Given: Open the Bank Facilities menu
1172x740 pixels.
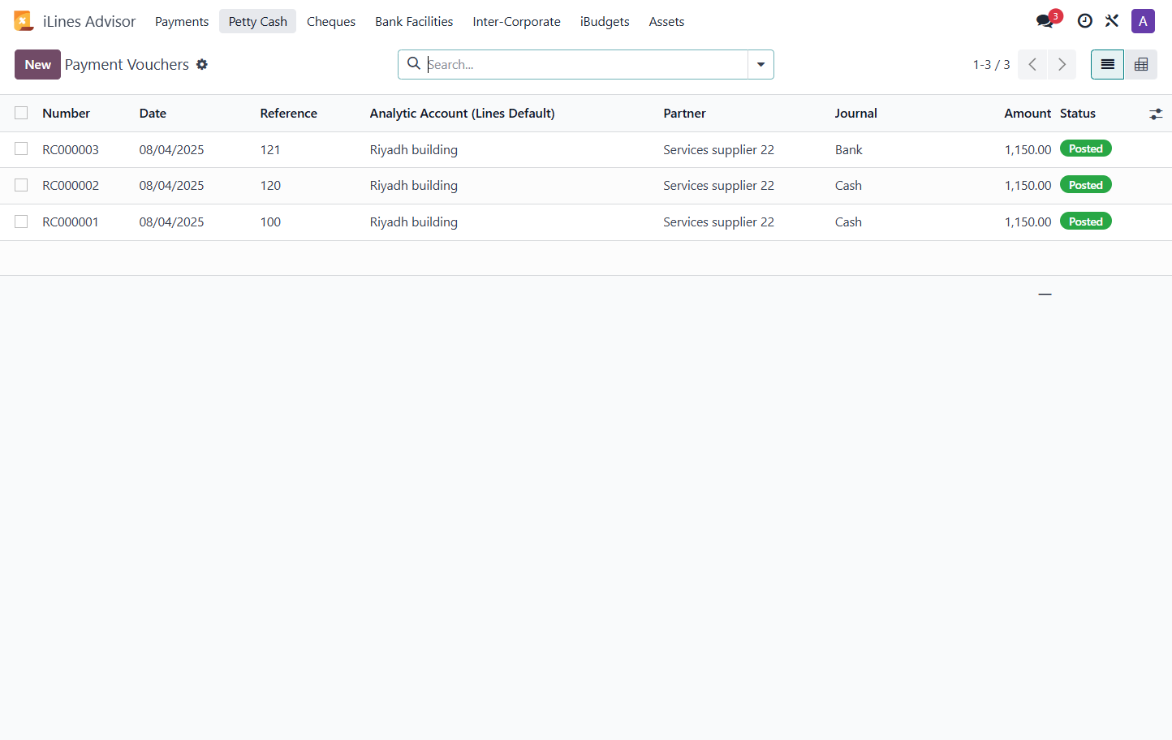Looking at the screenshot, I should (x=414, y=21).
